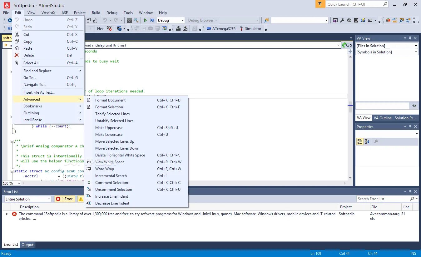
Task: Click Format Document in the submenu
Action: click(136, 100)
